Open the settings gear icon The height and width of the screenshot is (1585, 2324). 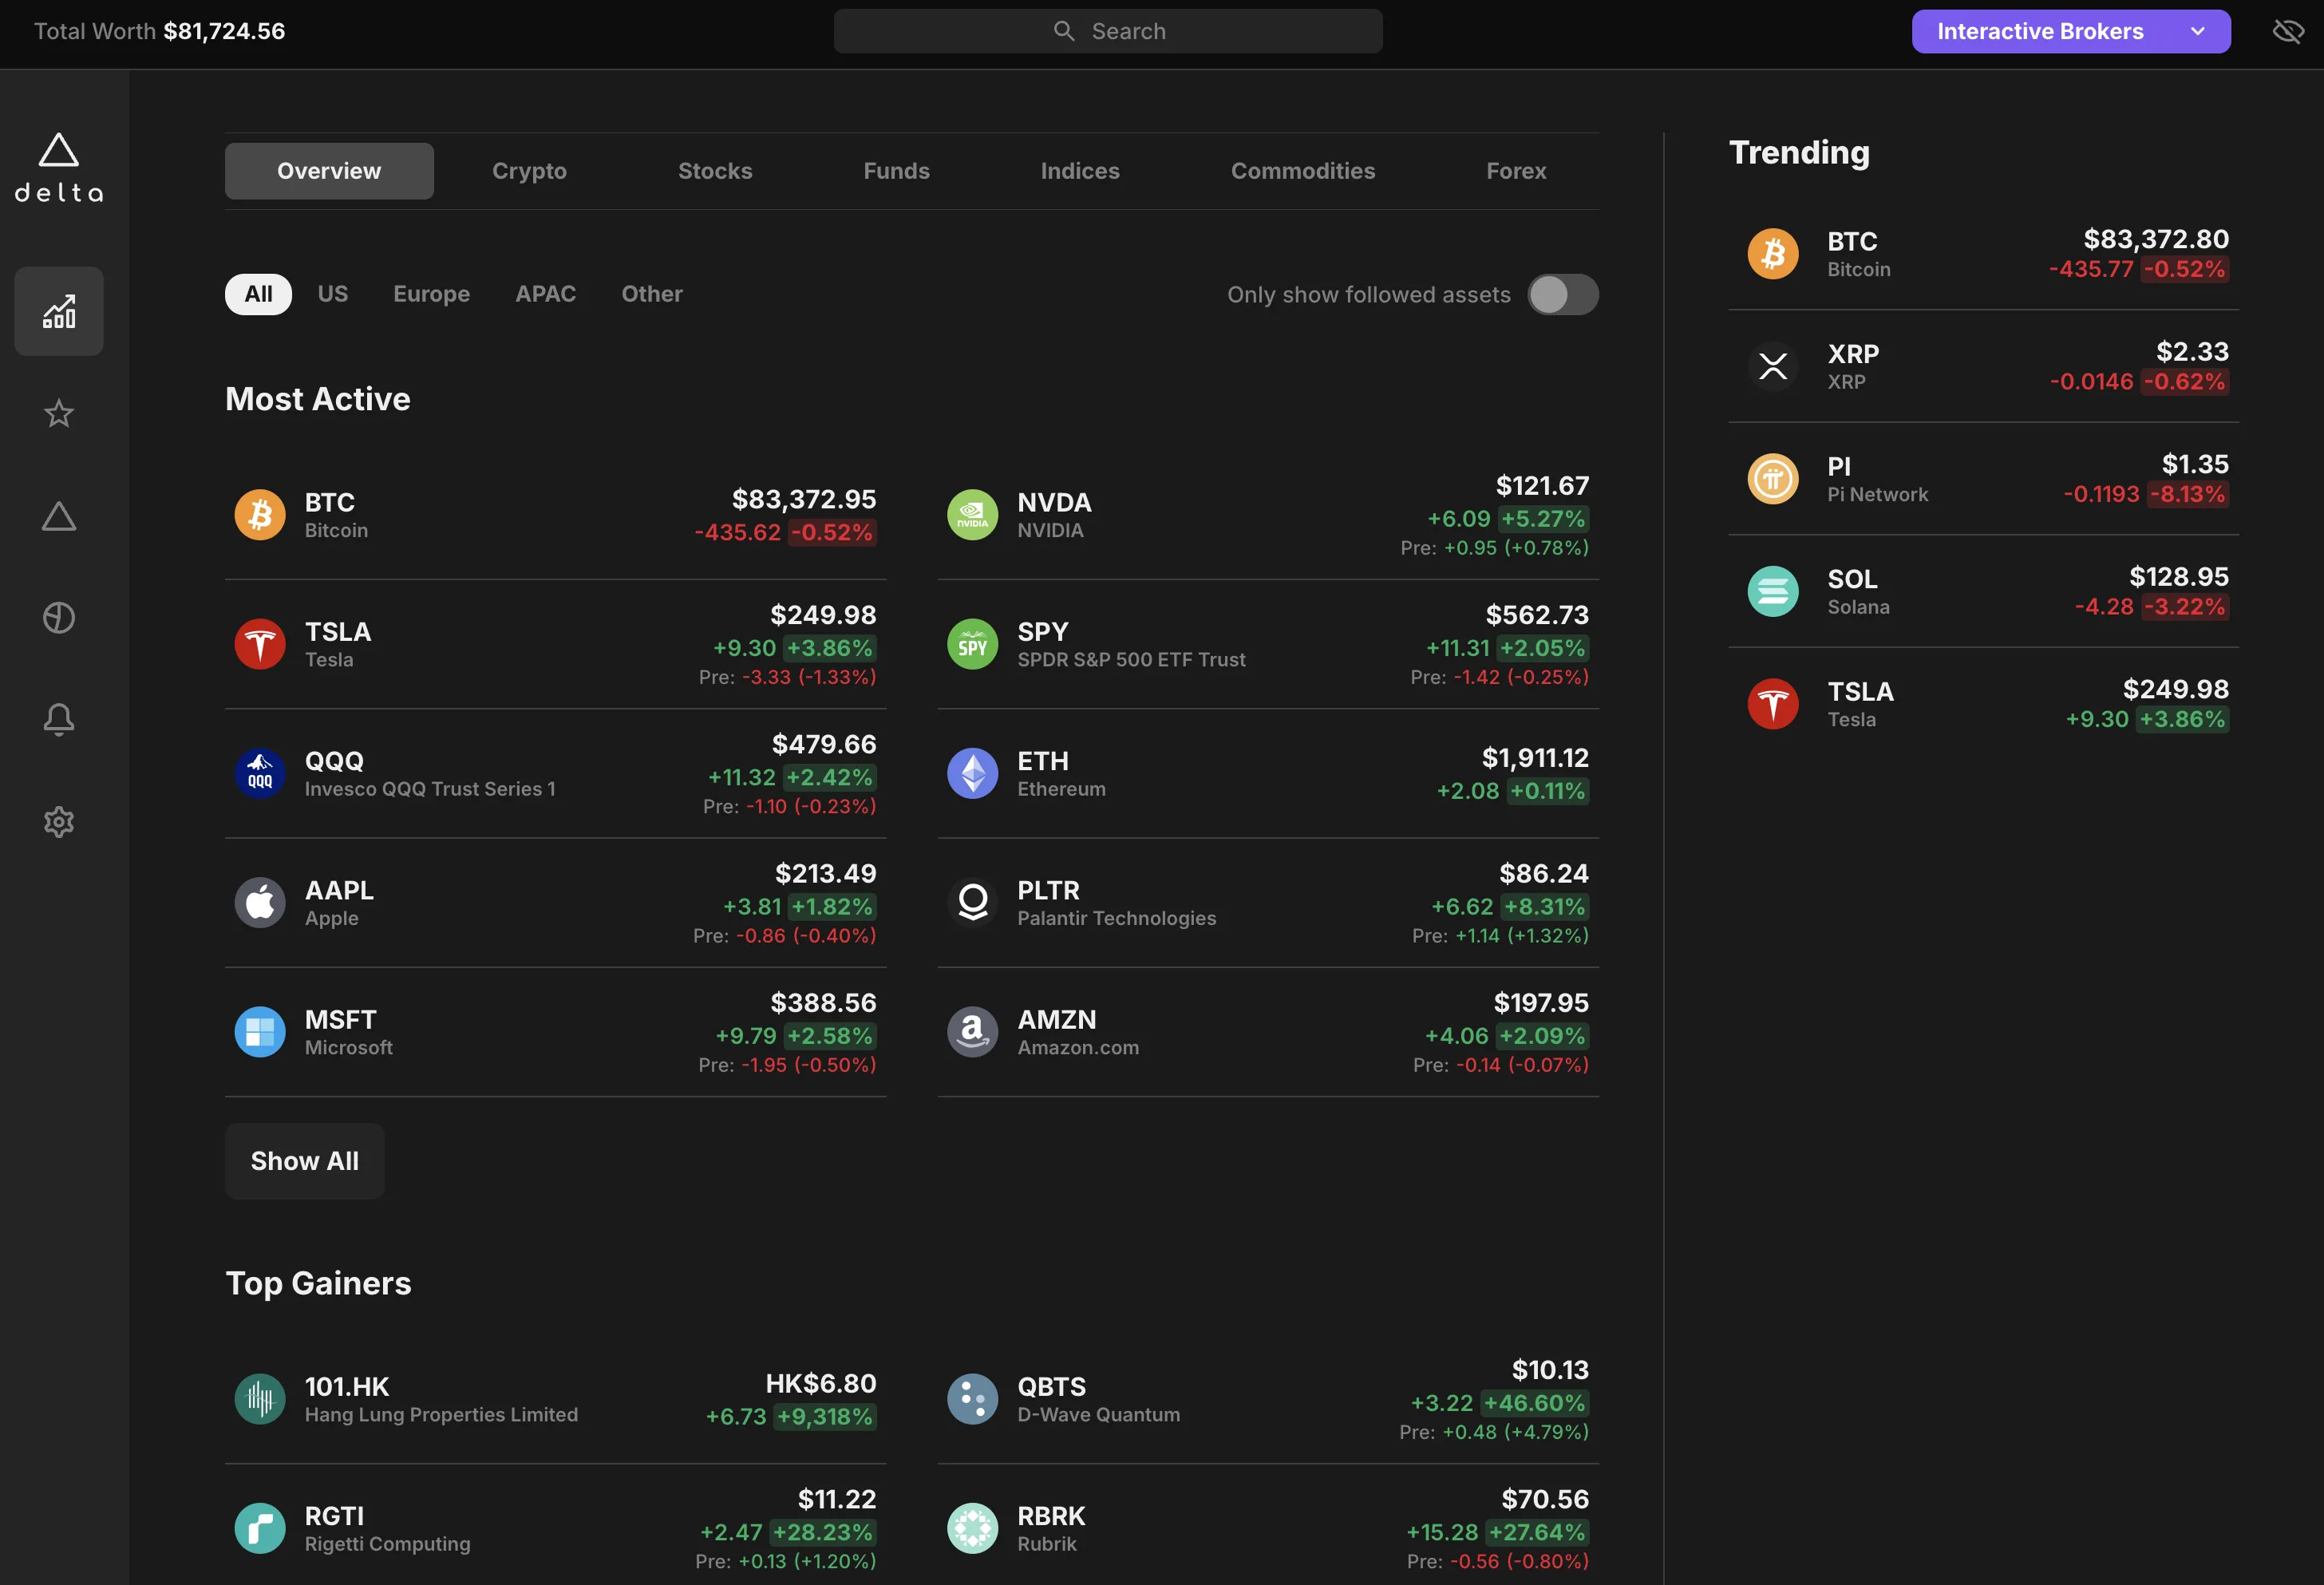pos(59,821)
